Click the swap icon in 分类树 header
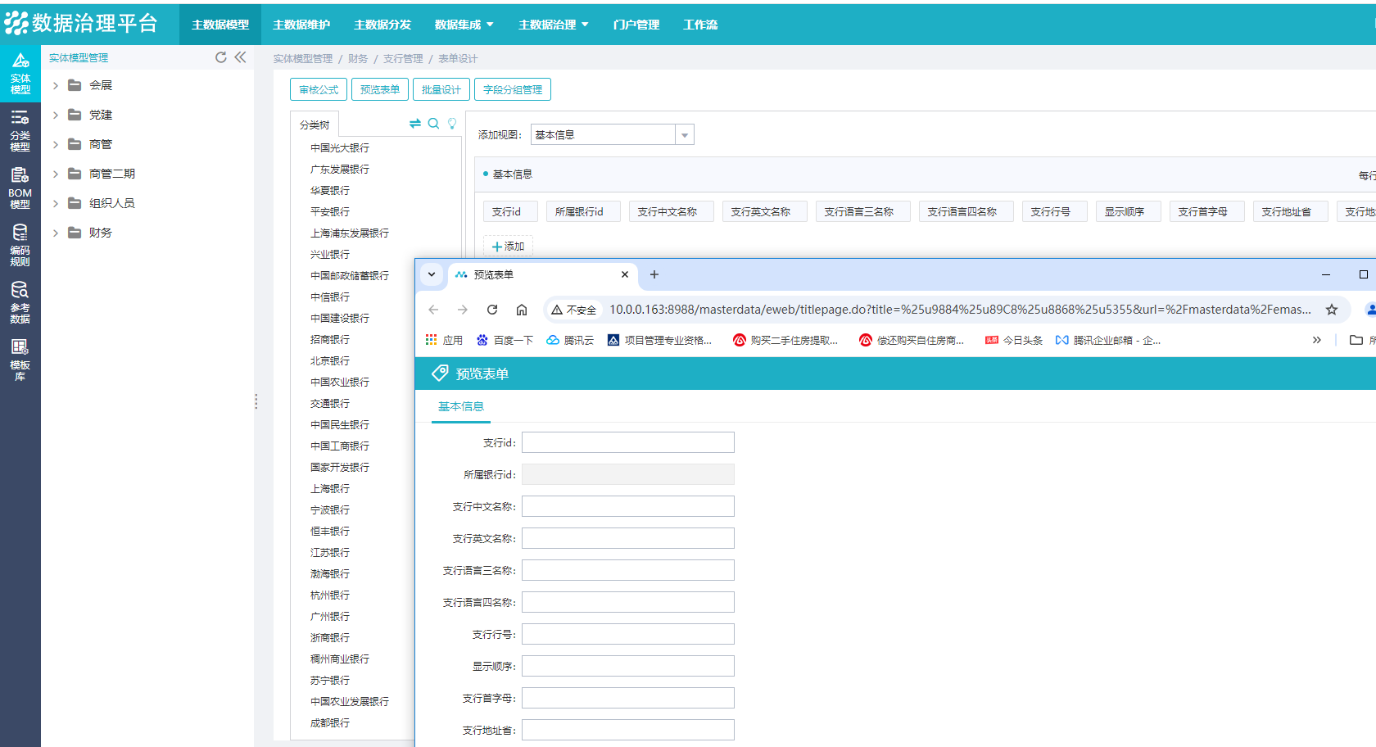Screen dimensions: 1376x747 click(x=415, y=124)
